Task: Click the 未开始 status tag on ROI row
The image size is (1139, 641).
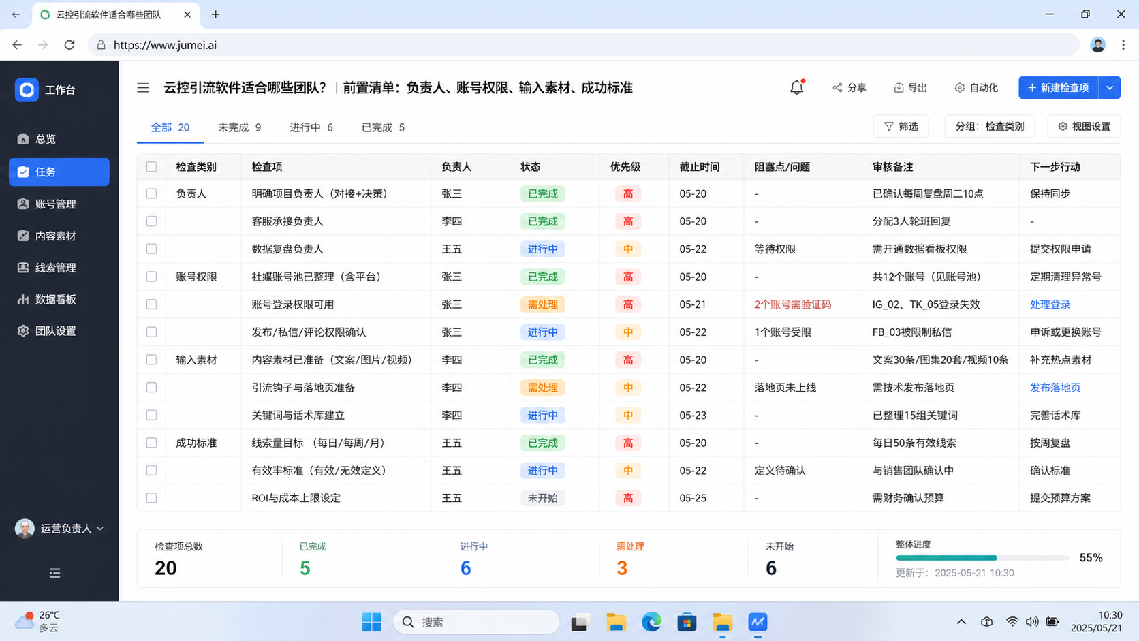Action: (542, 498)
